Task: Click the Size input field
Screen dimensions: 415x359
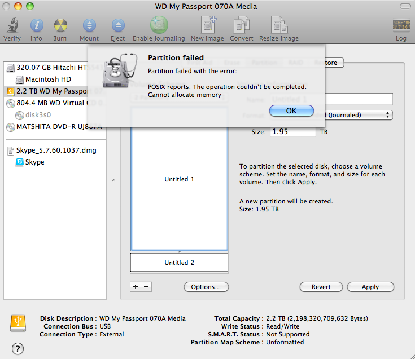Action: click(292, 132)
